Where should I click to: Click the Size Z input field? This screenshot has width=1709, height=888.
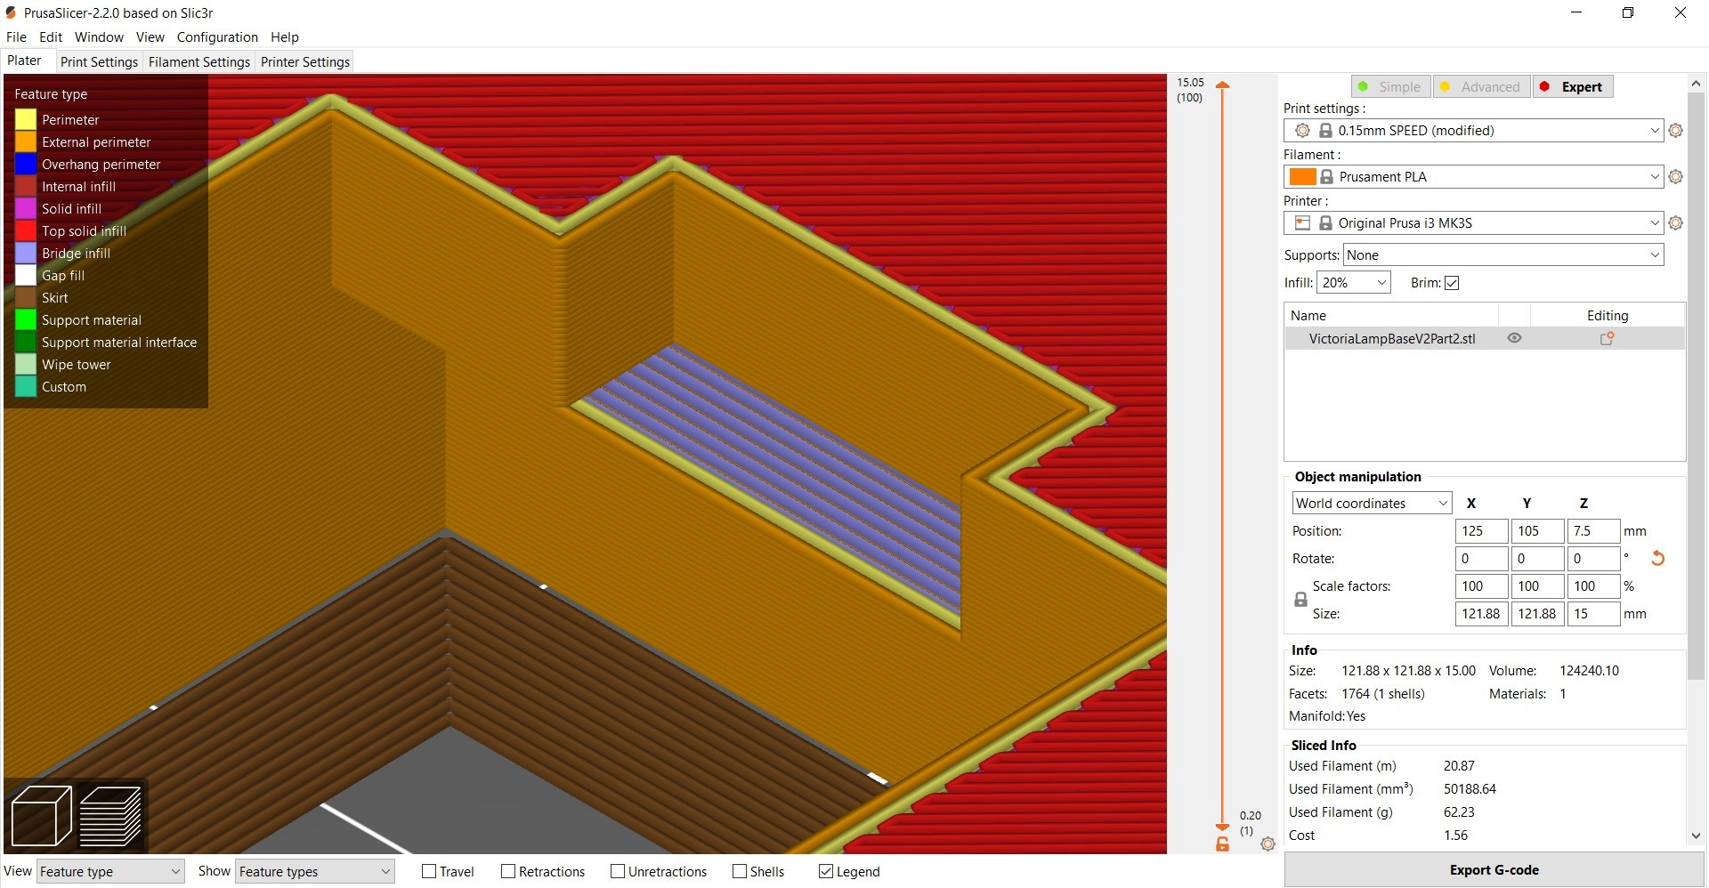1592,614
